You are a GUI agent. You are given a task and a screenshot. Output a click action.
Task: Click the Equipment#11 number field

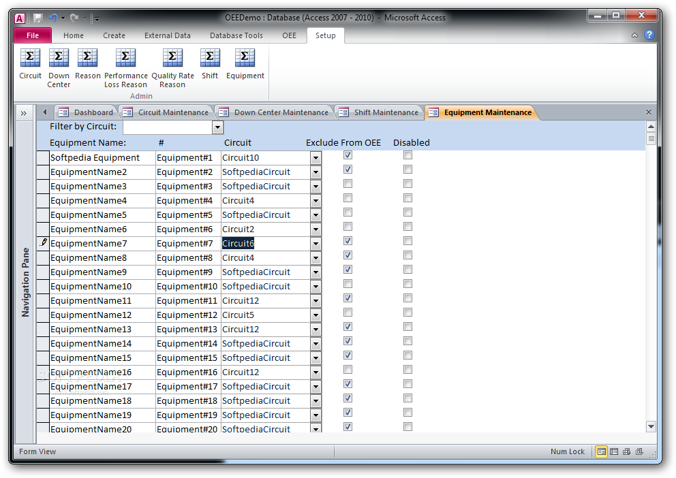pos(188,300)
